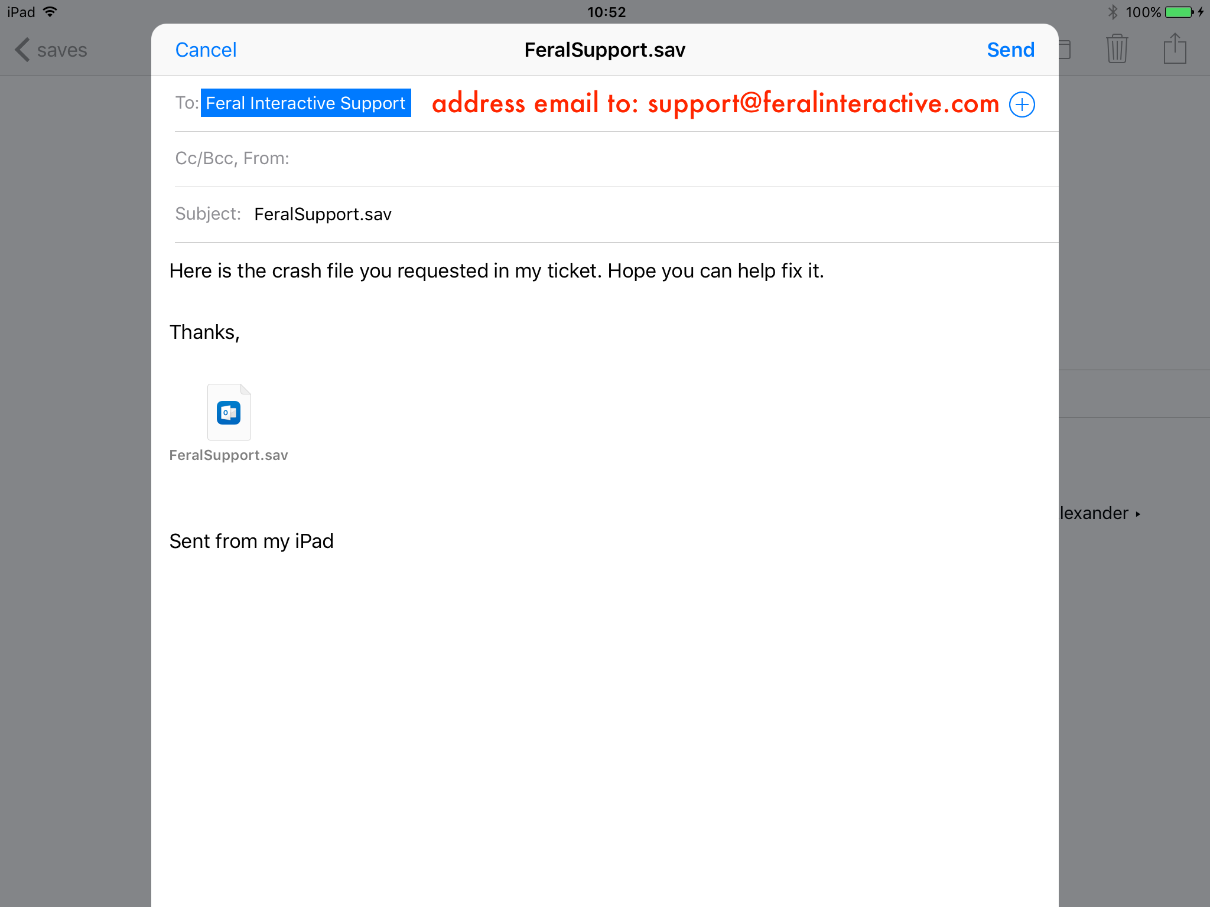Open the FeralSupport.sav attachment icon
The image size is (1210, 907).
click(x=229, y=412)
